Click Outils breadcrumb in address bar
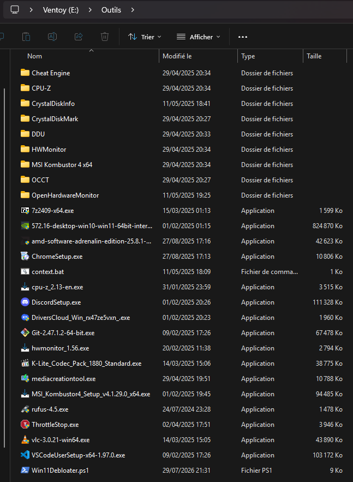Viewport: 353px width, 482px height. pyautogui.click(x=111, y=10)
